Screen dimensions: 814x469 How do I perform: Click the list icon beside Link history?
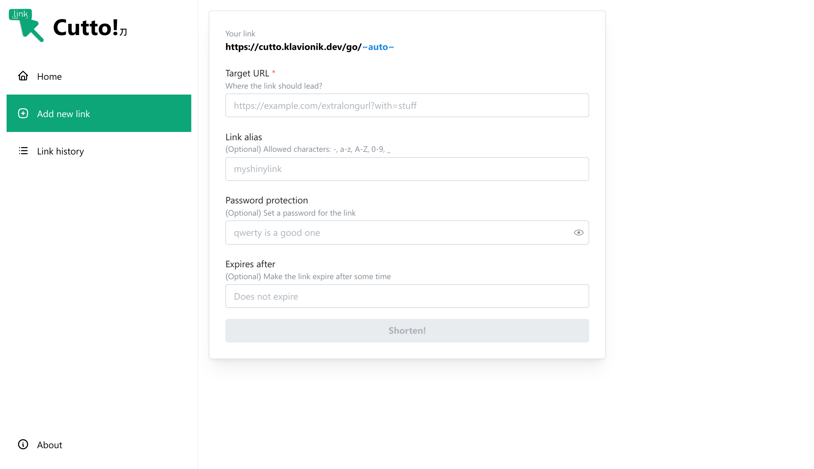(23, 151)
